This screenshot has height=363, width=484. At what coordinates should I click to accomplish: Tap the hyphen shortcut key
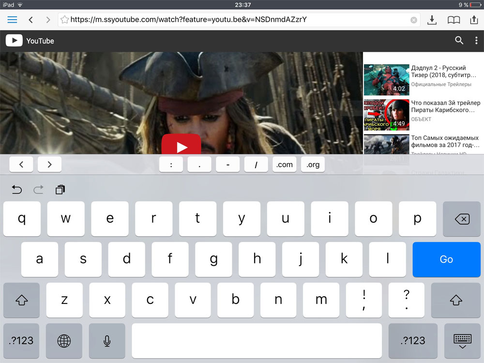[228, 165]
